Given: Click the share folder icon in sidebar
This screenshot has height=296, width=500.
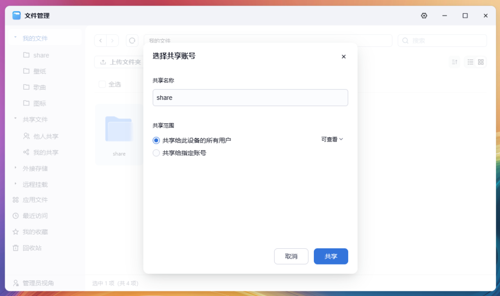Looking at the screenshot, I should click(x=26, y=55).
